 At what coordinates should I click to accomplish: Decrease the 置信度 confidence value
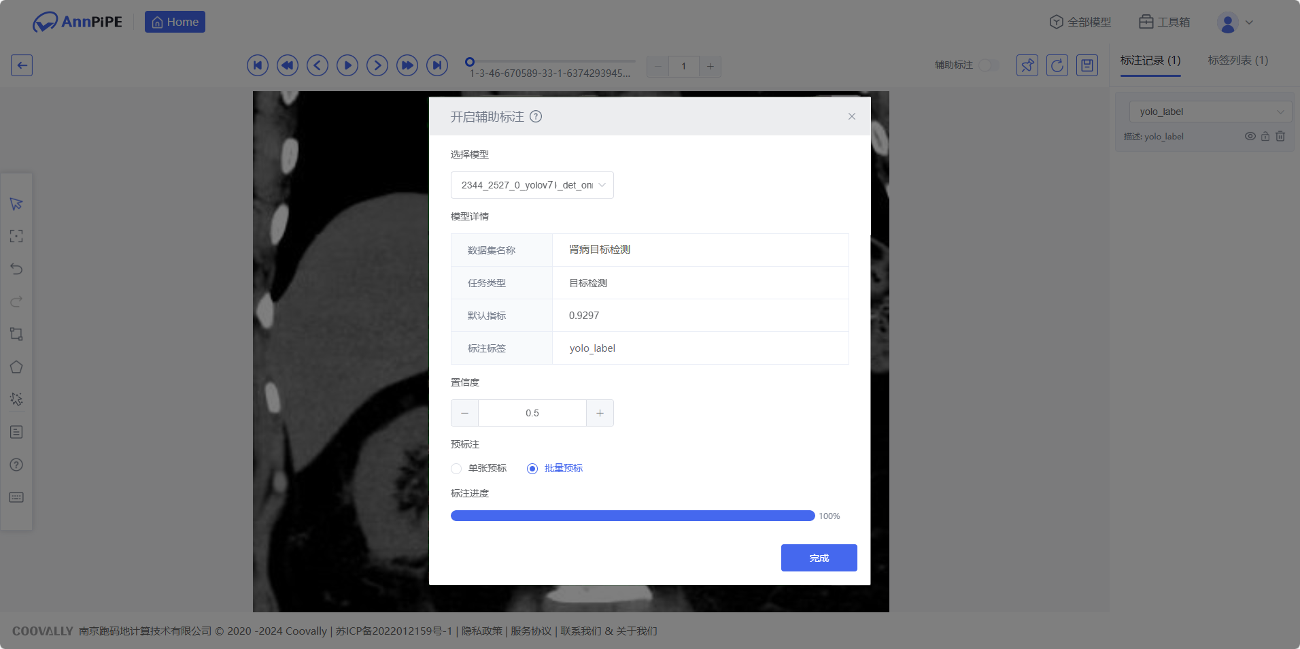(464, 413)
